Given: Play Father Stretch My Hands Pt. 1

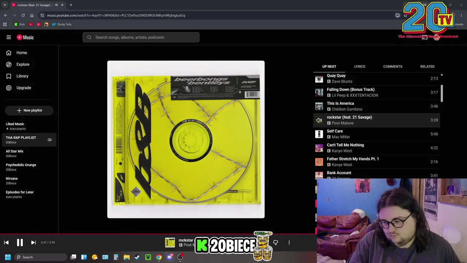Looking at the screenshot, I should coord(377,162).
